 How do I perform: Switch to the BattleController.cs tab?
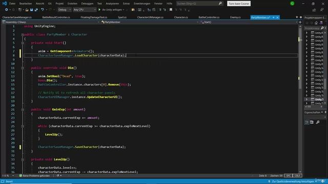[209, 17]
